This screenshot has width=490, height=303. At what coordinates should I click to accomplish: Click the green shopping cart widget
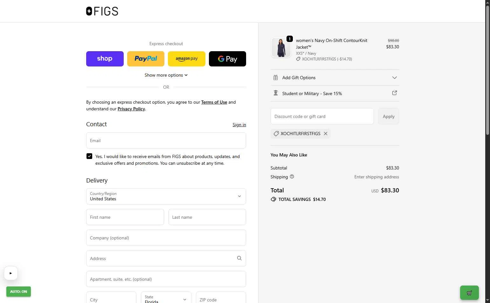click(469, 293)
